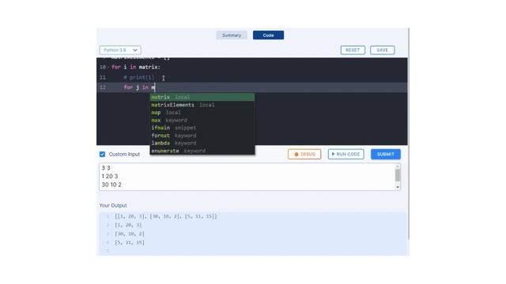The image size is (506, 284).
Task: Click the bug icon in DEBUG button
Action: [296, 155]
